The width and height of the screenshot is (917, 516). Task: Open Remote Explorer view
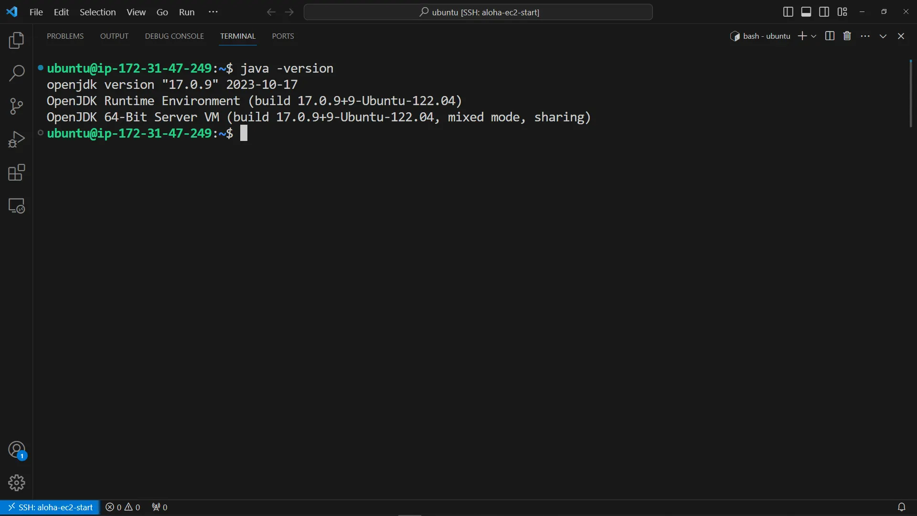(17, 206)
